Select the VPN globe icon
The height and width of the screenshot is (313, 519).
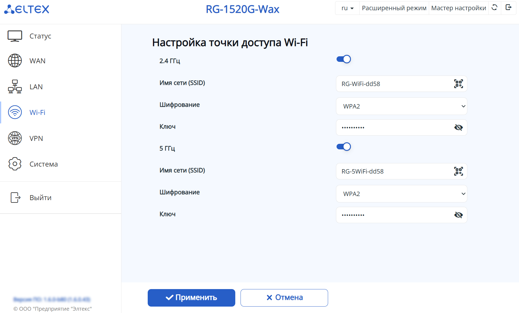(15, 138)
